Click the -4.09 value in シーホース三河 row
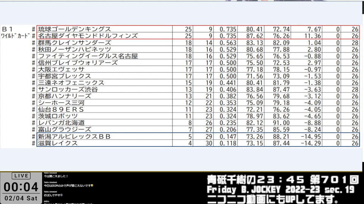 tap(313, 103)
